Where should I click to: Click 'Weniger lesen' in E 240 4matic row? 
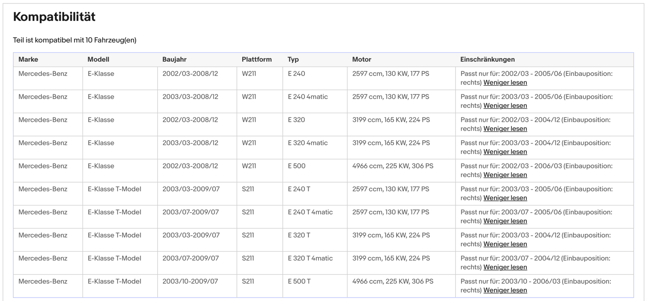coord(505,106)
